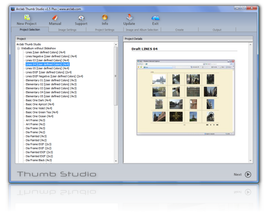
Task: Collapse the Webalbum without Slideshow node
Action: click(x=18, y=48)
